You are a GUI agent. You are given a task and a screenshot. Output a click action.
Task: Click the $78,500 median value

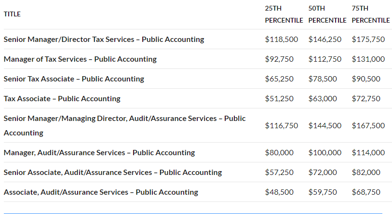(323, 79)
